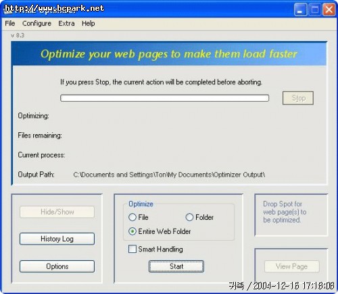Click the version label v 8.3
338x294 pixels.
coord(18,35)
